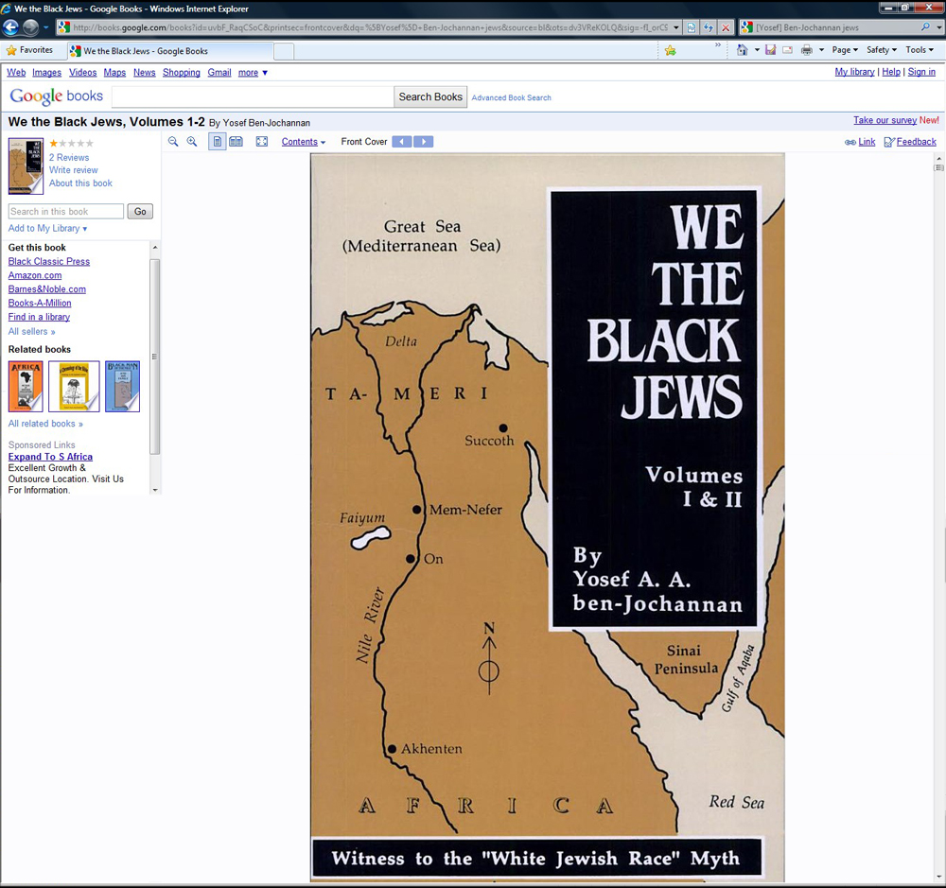Screen dimensions: 946x888
Task: Open the Videos link in Google bar
Action: pos(82,73)
